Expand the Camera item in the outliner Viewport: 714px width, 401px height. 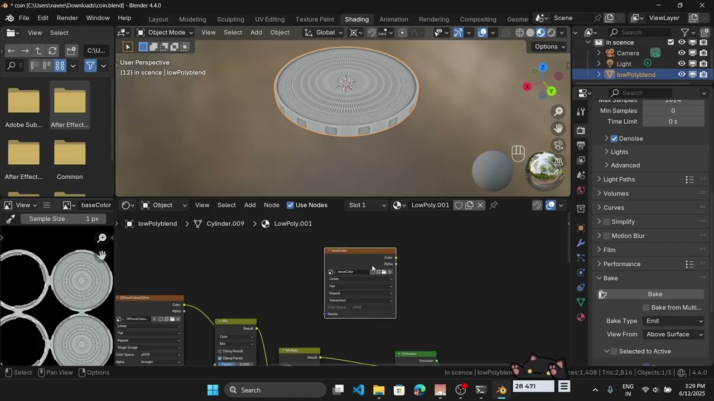[599, 53]
